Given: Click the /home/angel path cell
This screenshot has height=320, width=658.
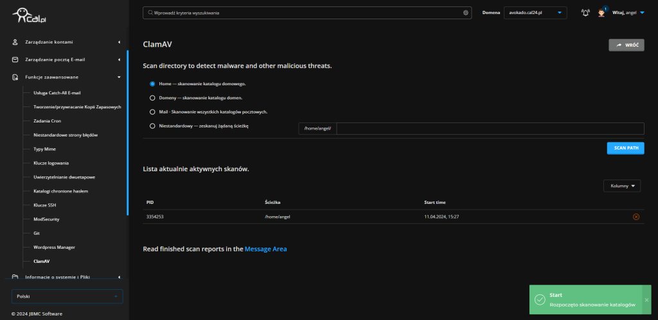Looking at the screenshot, I should coord(278,217).
